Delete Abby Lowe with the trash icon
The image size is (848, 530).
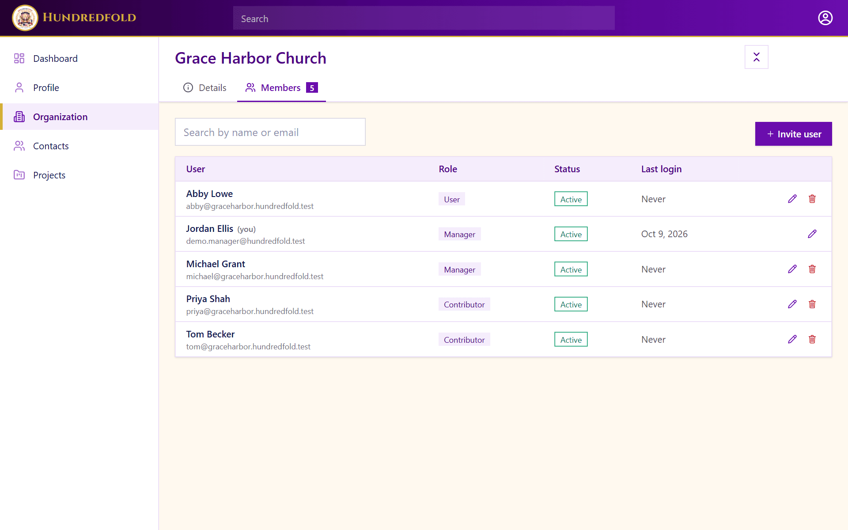(812, 199)
